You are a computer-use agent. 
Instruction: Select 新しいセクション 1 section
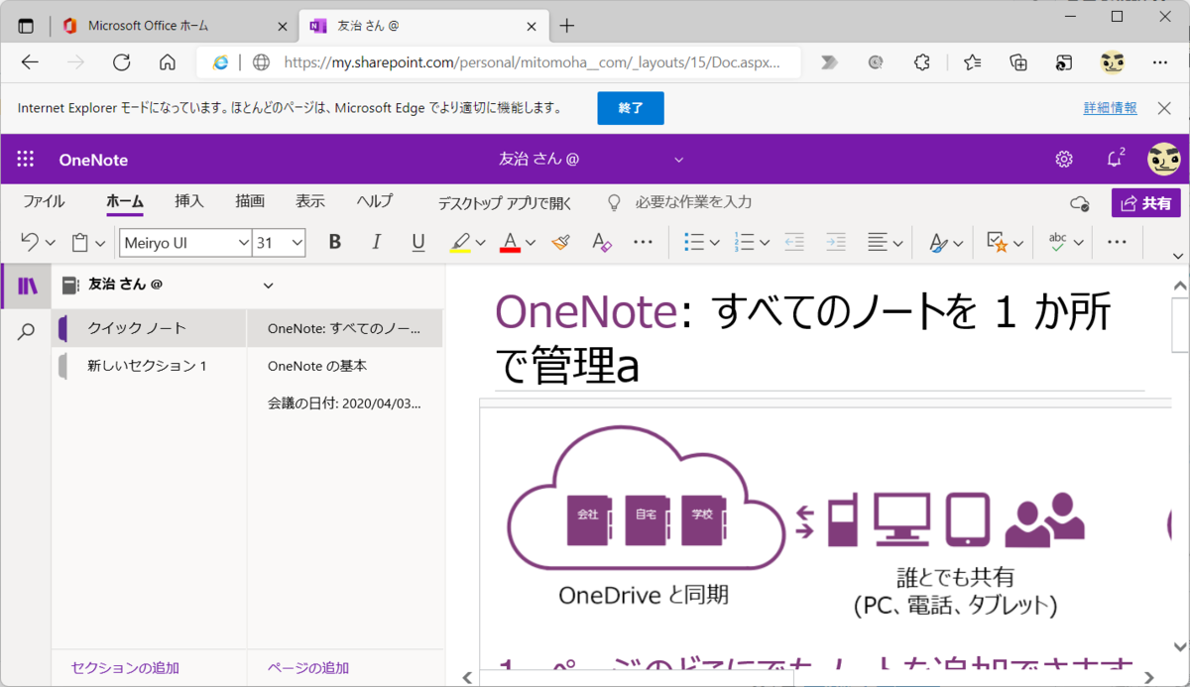[149, 366]
